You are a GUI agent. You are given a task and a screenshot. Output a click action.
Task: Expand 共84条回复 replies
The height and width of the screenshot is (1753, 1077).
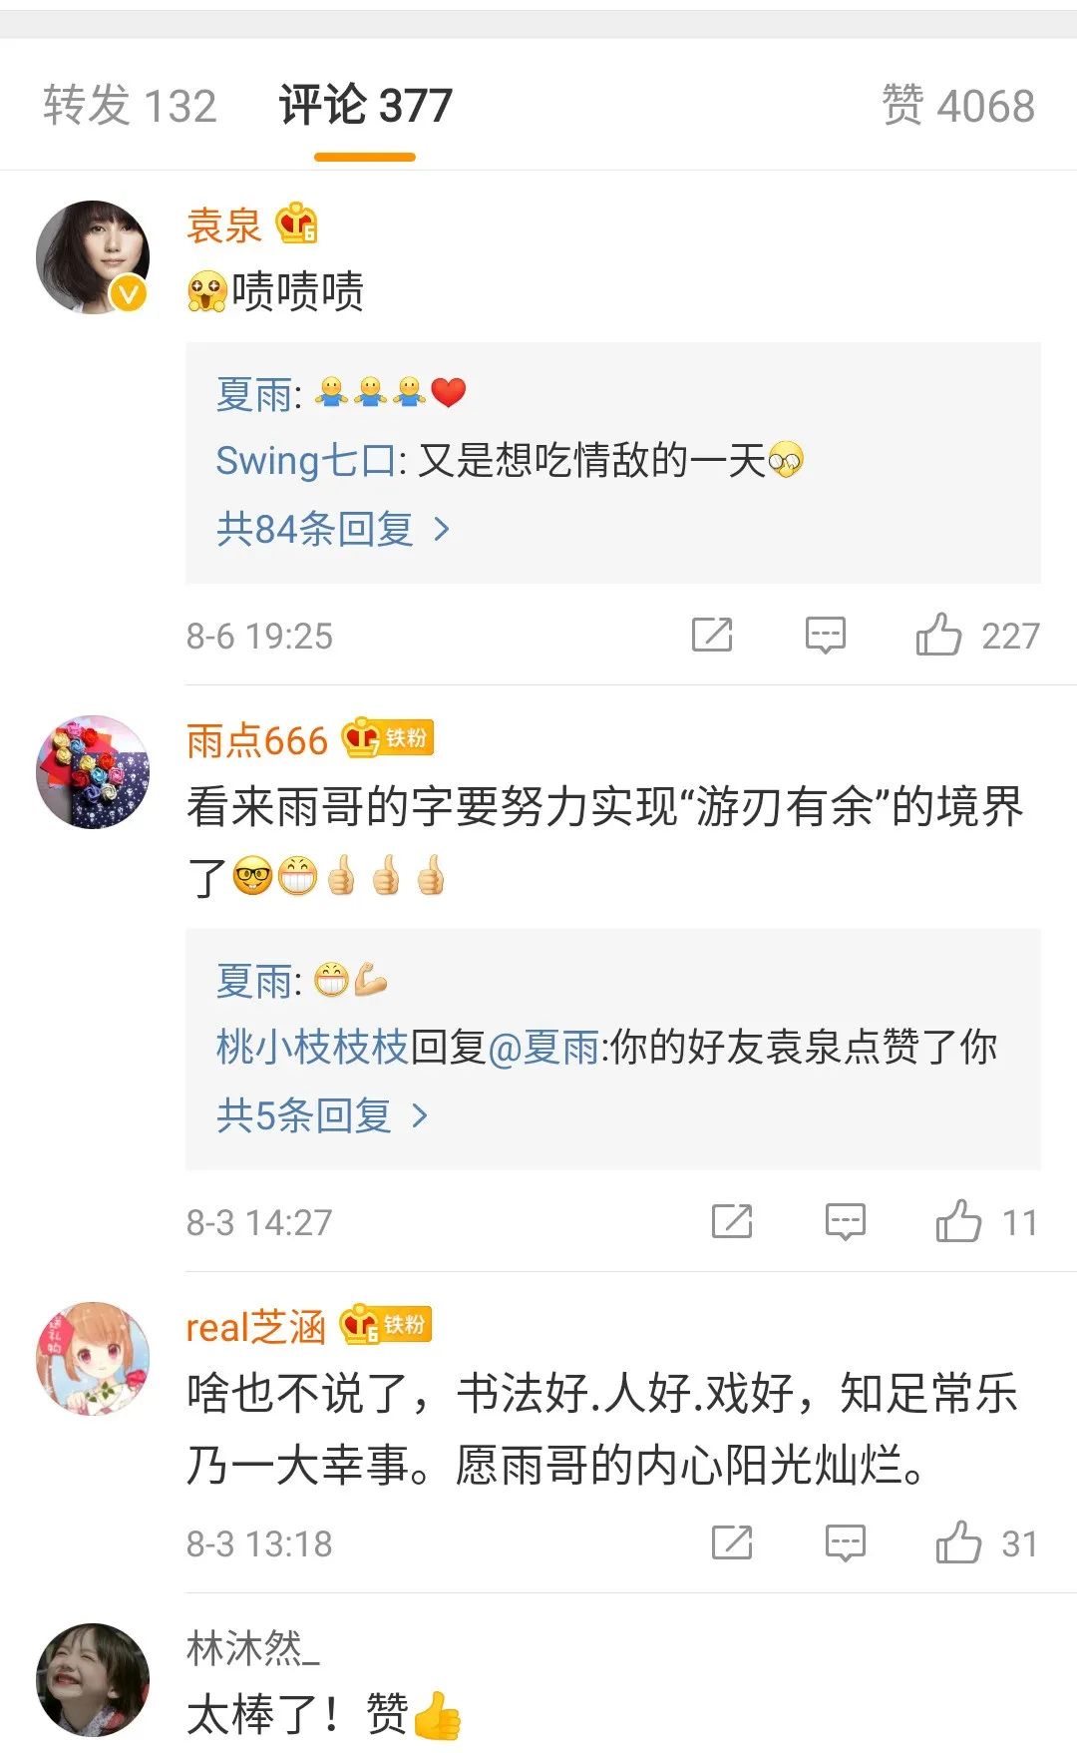333,529
